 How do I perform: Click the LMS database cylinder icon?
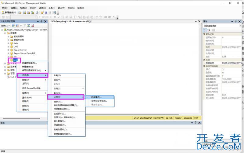point(11,47)
